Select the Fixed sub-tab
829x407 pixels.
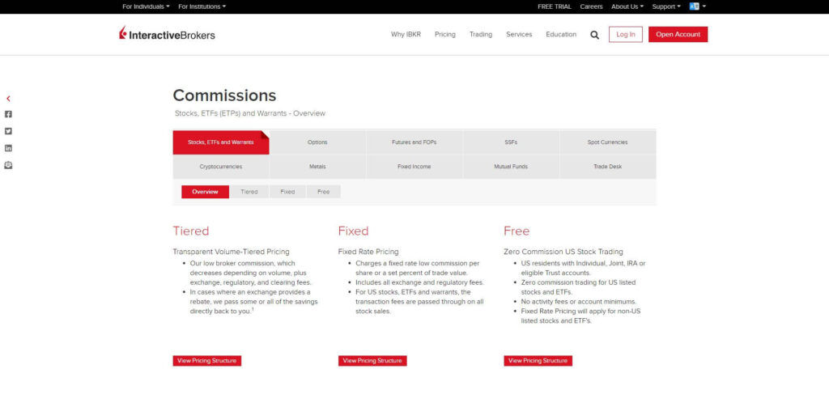287,192
